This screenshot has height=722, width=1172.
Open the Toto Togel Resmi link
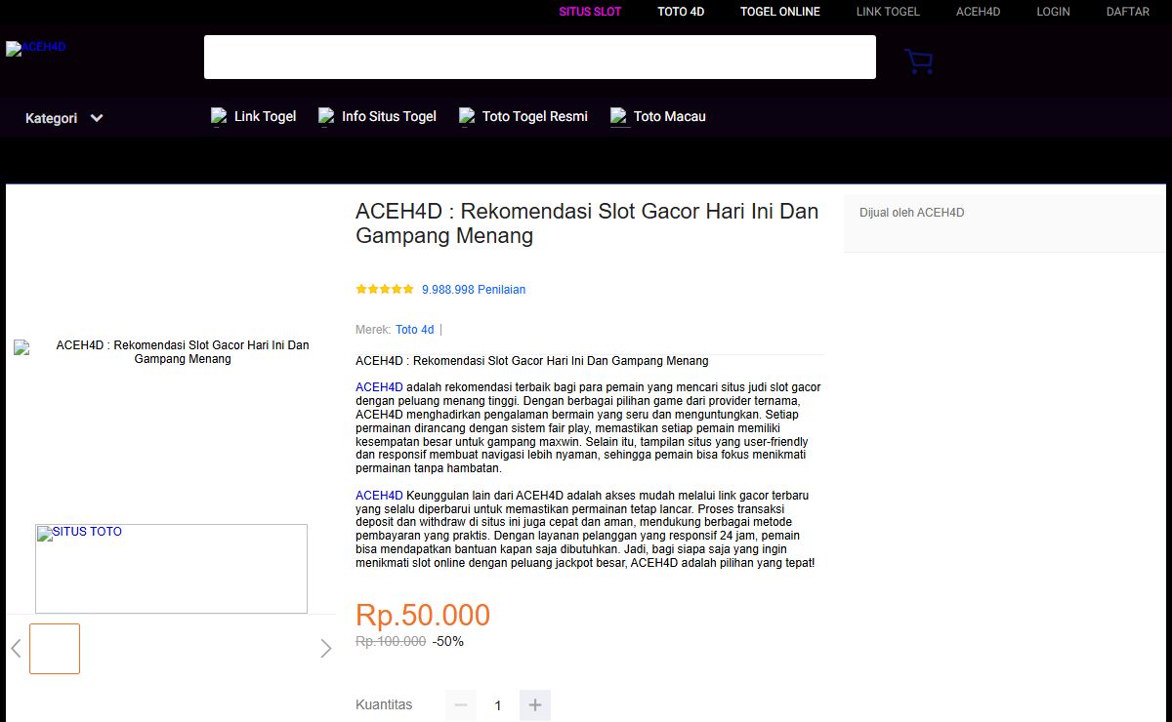pos(535,116)
